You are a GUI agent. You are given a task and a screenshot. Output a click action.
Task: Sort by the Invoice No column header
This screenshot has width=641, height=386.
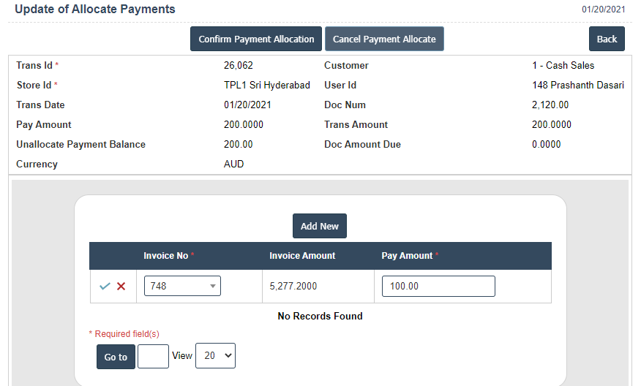(166, 256)
